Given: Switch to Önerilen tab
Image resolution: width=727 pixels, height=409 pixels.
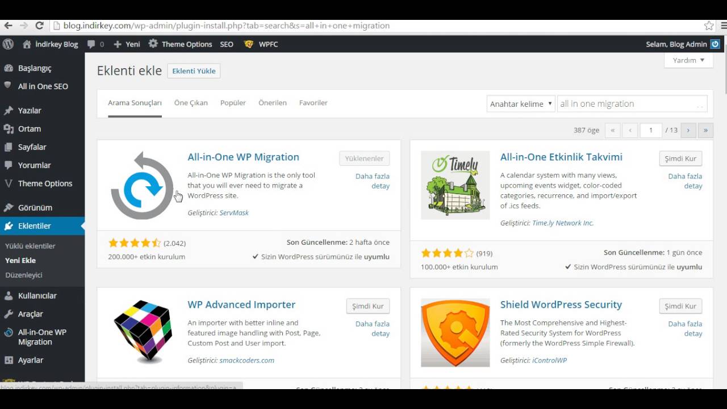Looking at the screenshot, I should [x=273, y=103].
